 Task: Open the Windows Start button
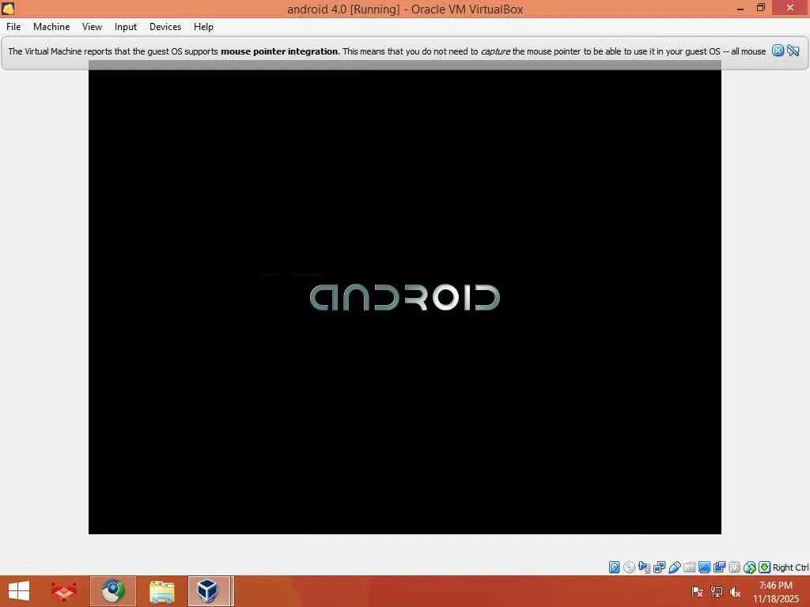pyautogui.click(x=19, y=591)
